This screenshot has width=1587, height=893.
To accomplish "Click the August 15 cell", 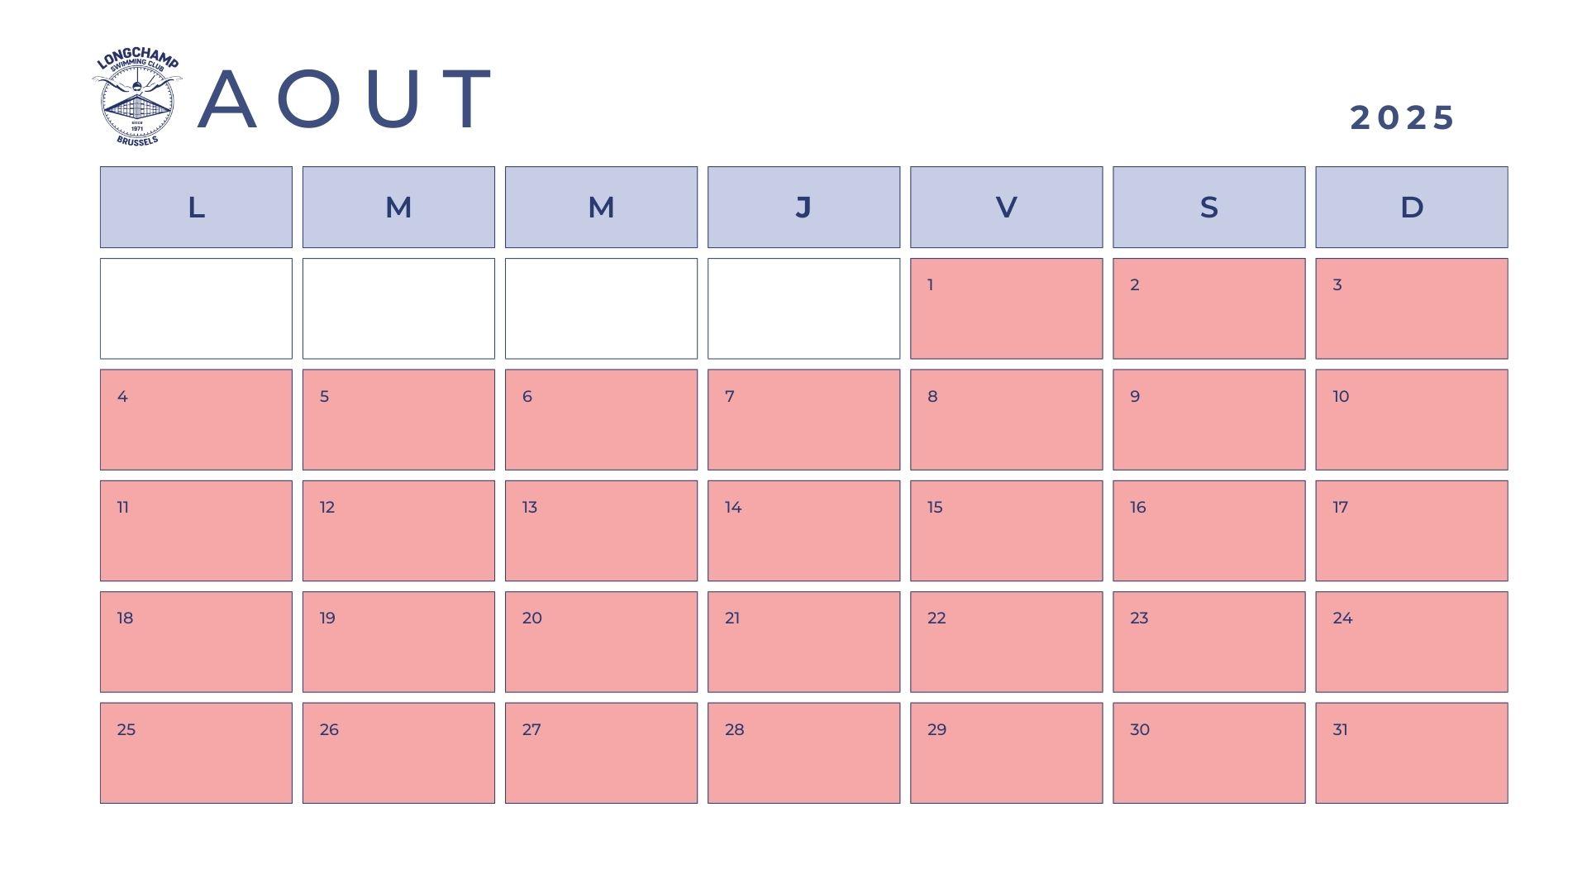I will [x=1006, y=531].
